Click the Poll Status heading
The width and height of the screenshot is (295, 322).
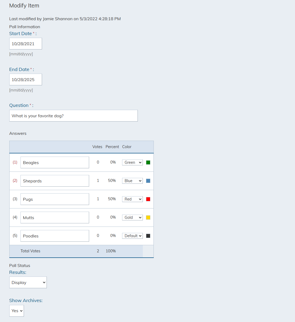pos(20,266)
